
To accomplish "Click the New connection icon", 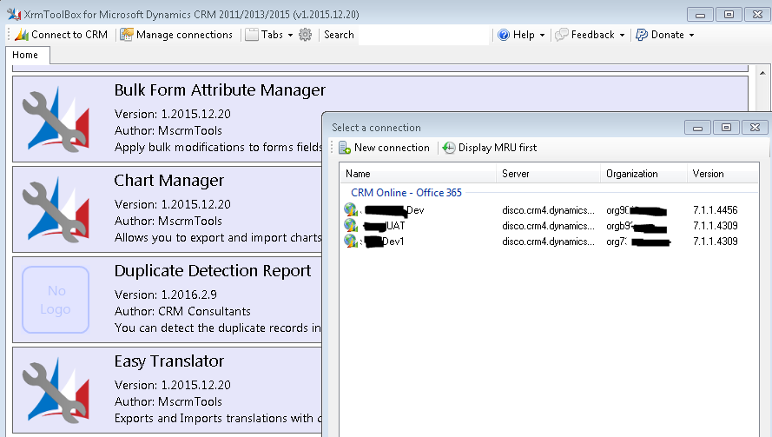I will [x=345, y=148].
